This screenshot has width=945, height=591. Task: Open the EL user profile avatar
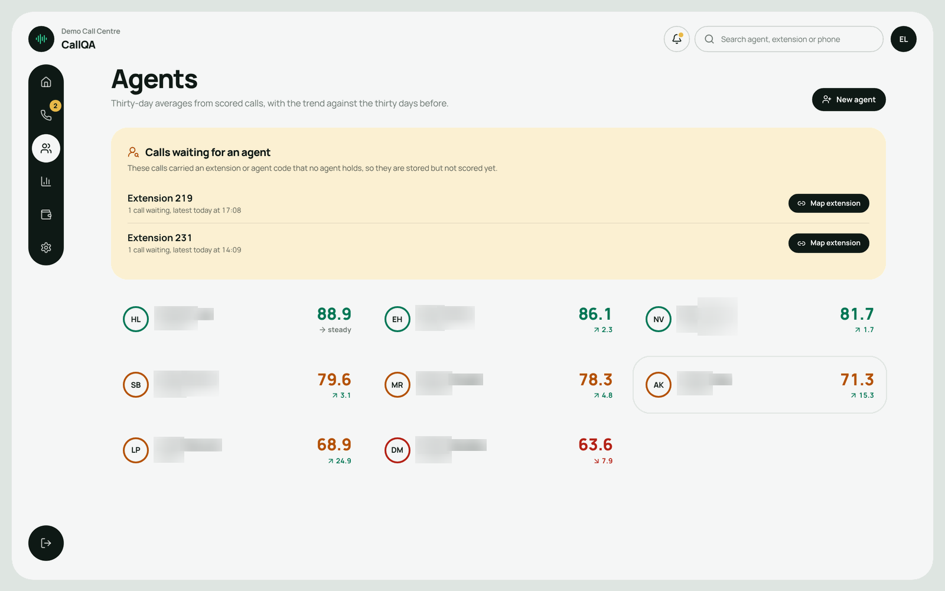(904, 39)
